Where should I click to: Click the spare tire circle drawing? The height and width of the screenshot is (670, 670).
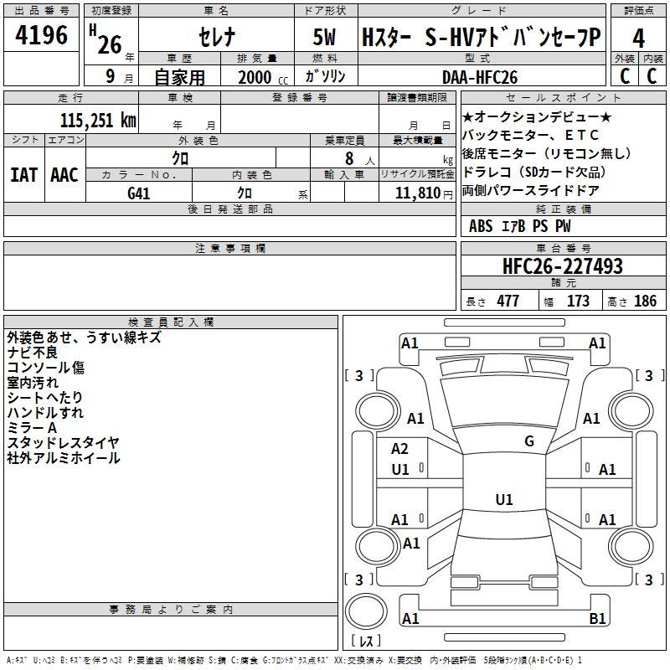[366, 611]
